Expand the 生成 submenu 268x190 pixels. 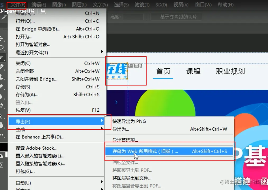coord(57,130)
